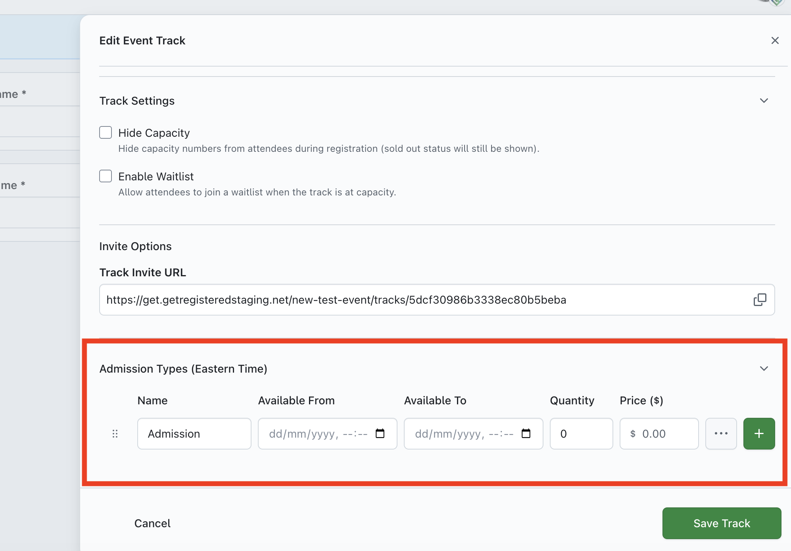The height and width of the screenshot is (551, 791).
Task: Click the Save Track button
Action: point(722,523)
